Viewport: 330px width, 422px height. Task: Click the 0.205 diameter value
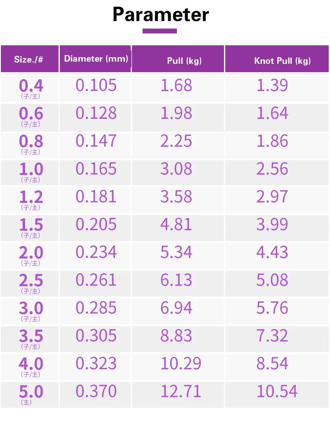(x=96, y=224)
